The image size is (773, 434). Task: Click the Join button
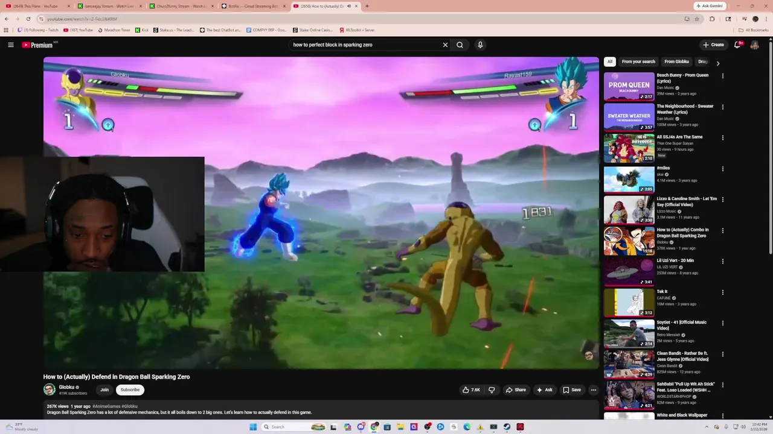coord(104,389)
